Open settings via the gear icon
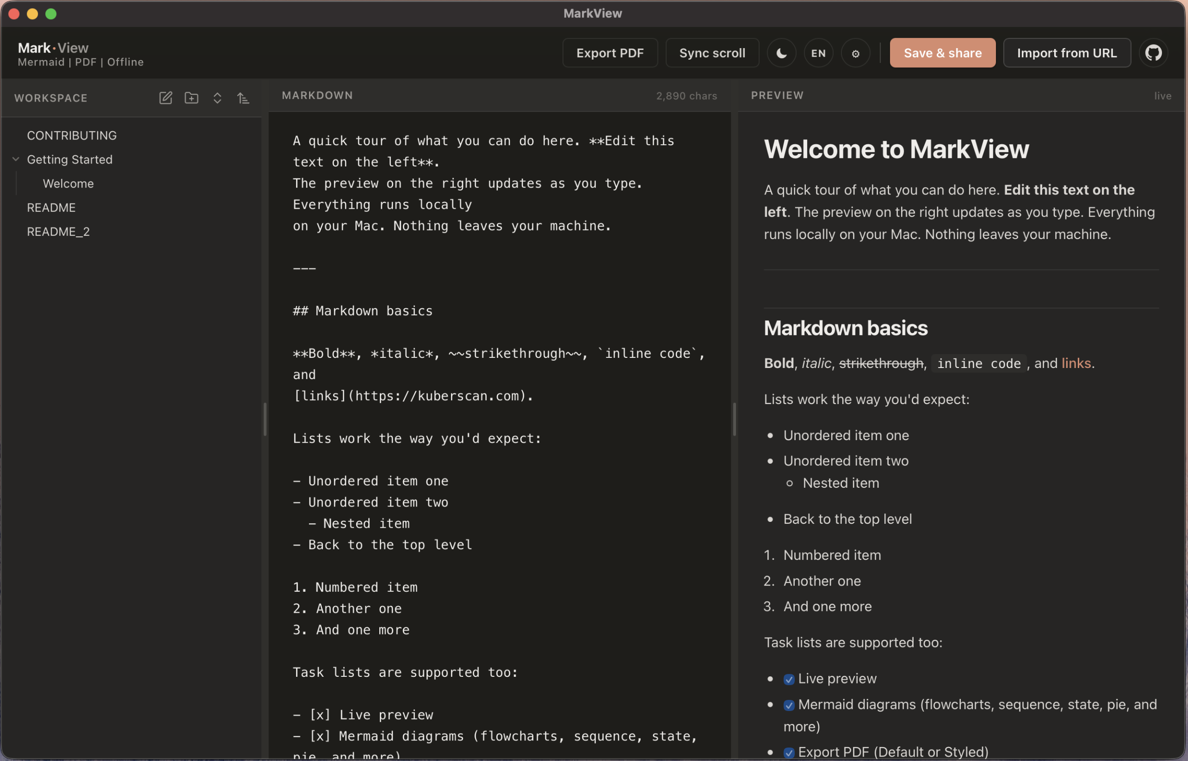Image resolution: width=1188 pixels, height=761 pixels. pyautogui.click(x=855, y=53)
